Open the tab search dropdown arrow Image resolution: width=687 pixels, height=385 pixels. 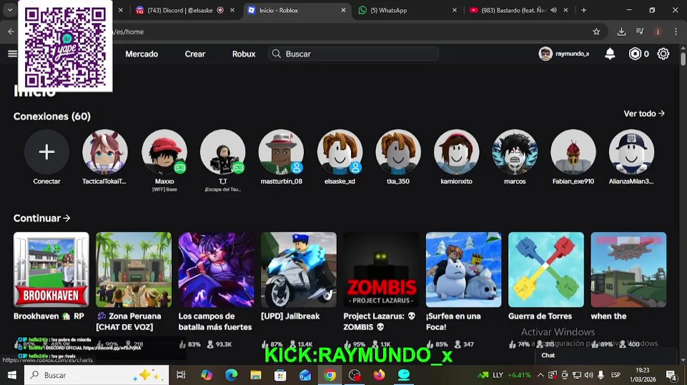(x=10, y=10)
